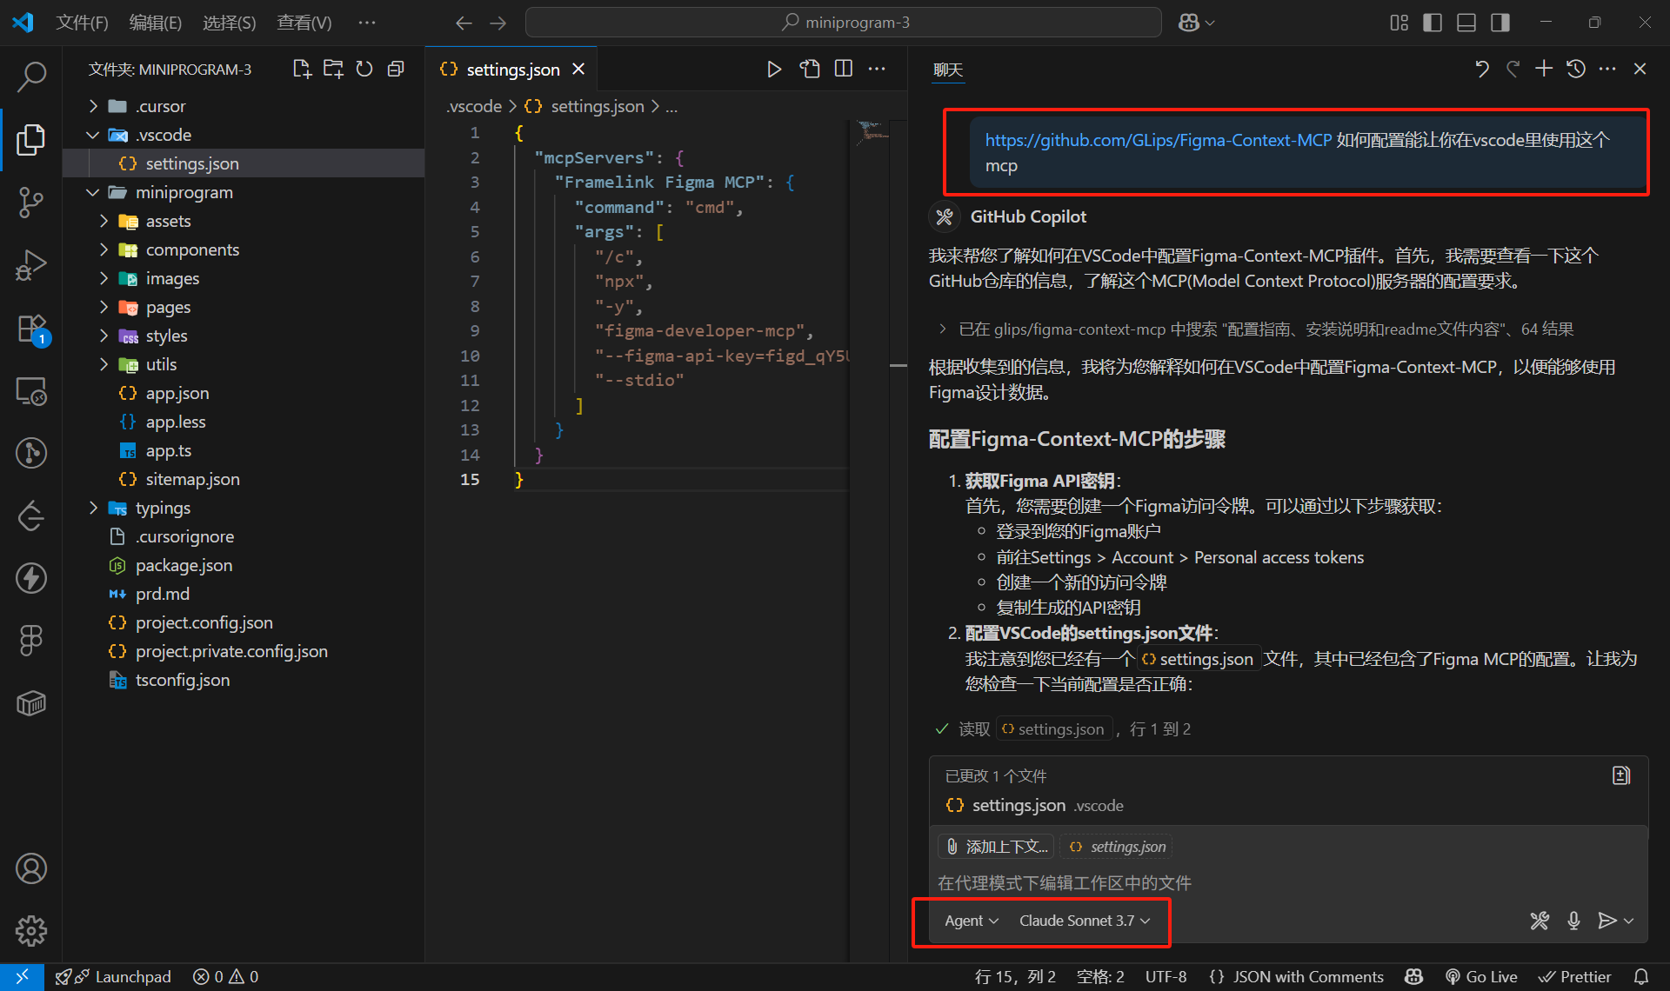Image resolution: width=1670 pixels, height=991 pixels.
Task: Open the 文件(F) menu
Action: (82, 23)
